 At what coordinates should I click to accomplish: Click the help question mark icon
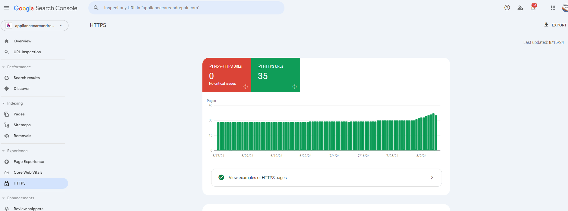[507, 8]
